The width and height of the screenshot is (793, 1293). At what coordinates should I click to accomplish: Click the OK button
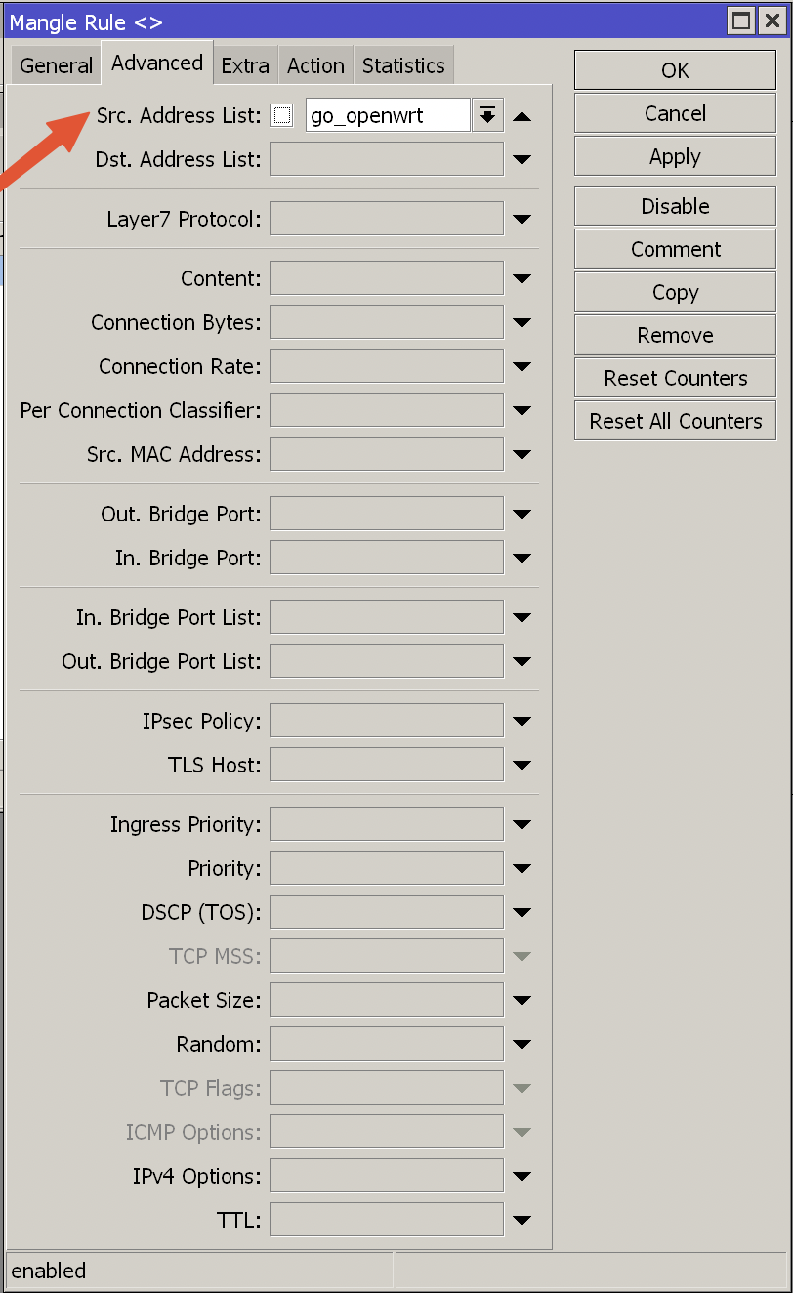(675, 70)
